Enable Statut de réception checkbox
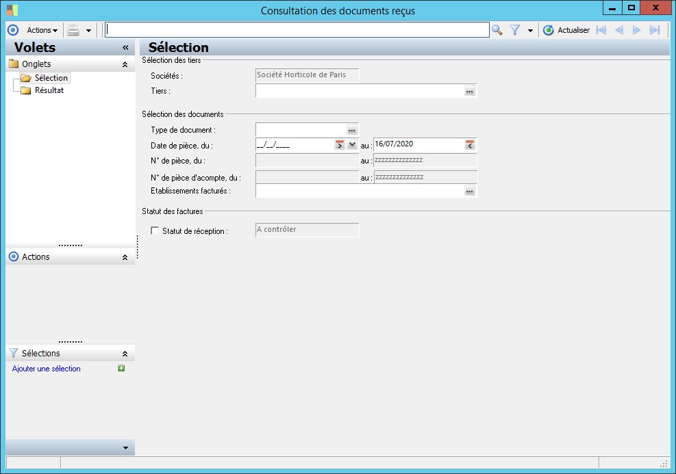Screen dimensions: 676x474 coord(154,231)
